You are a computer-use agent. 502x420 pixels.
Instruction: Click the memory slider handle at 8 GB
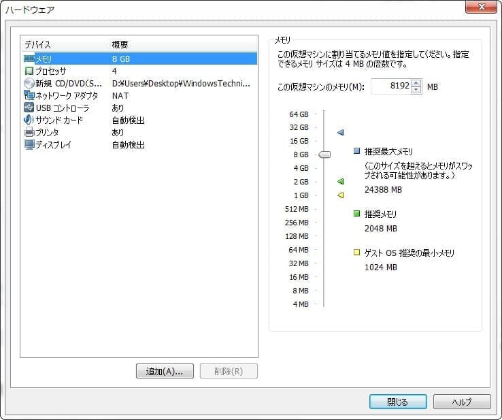pyautogui.click(x=324, y=155)
